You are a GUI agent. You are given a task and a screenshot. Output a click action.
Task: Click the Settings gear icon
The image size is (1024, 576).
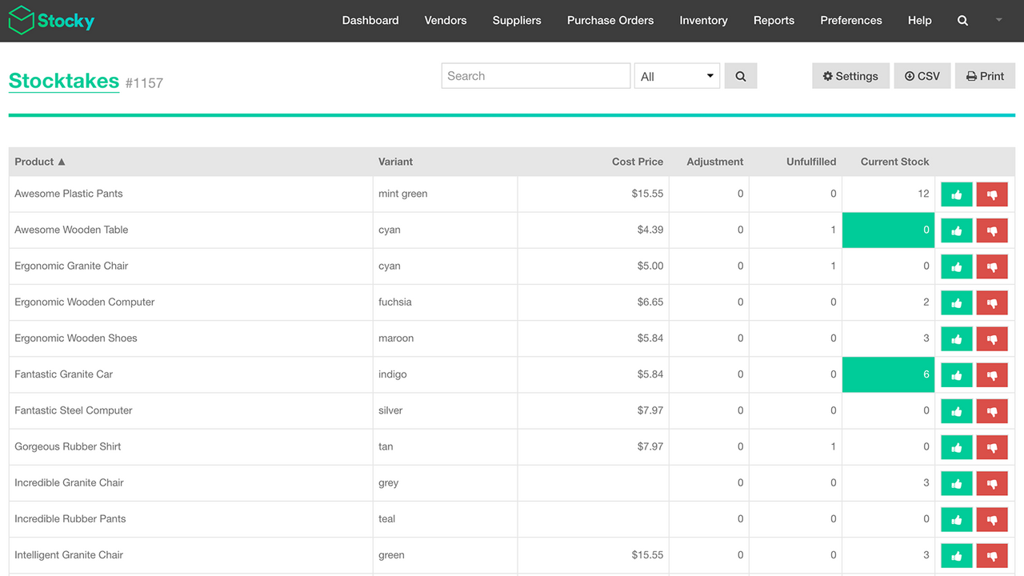tap(828, 75)
